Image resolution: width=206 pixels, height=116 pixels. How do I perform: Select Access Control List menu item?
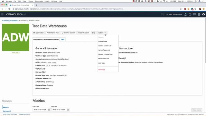pyautogui.click(x=105, y=46)
